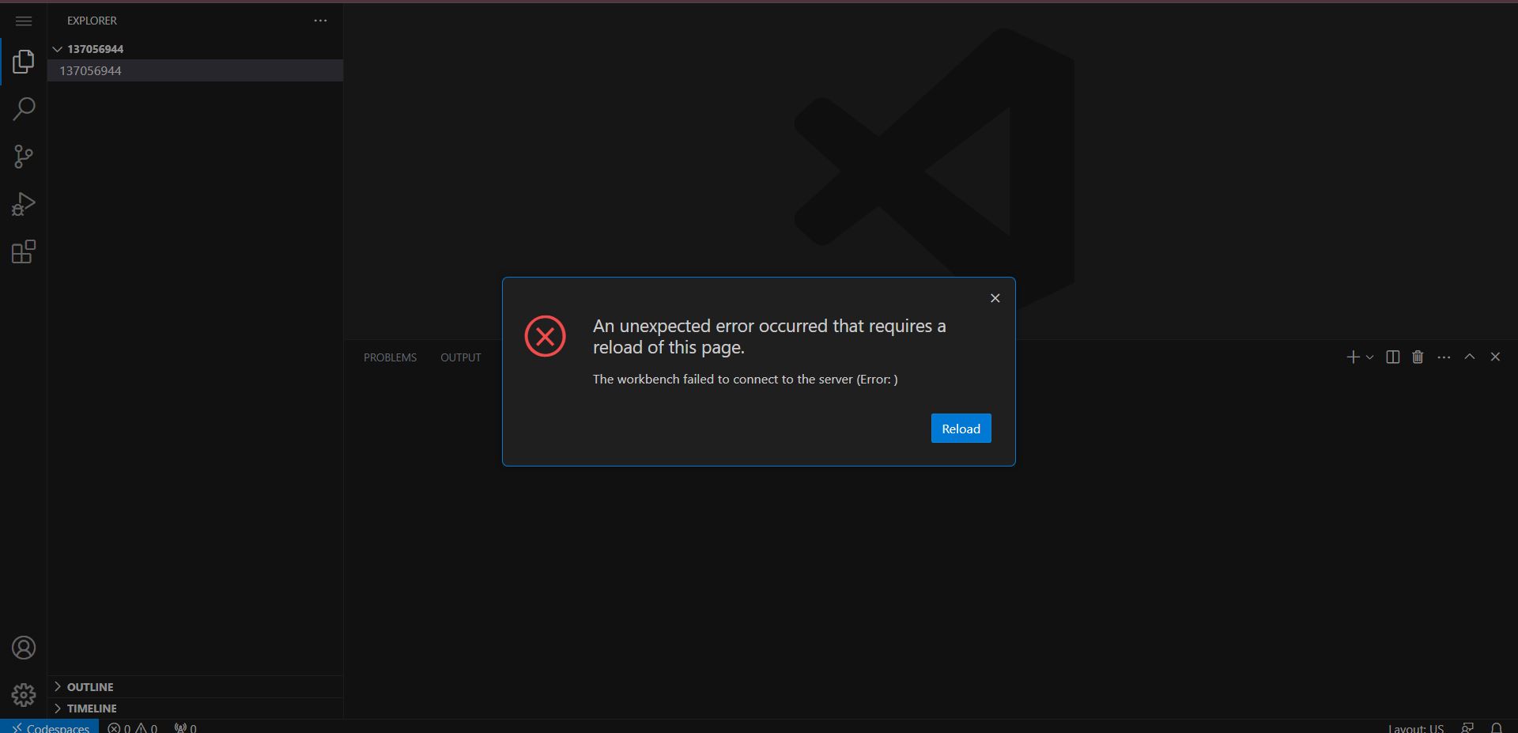This screenshot has height=733, width=1518.
Task: Open the Codespaces remote indicator in status bar
Action: [x=50, y=727]
